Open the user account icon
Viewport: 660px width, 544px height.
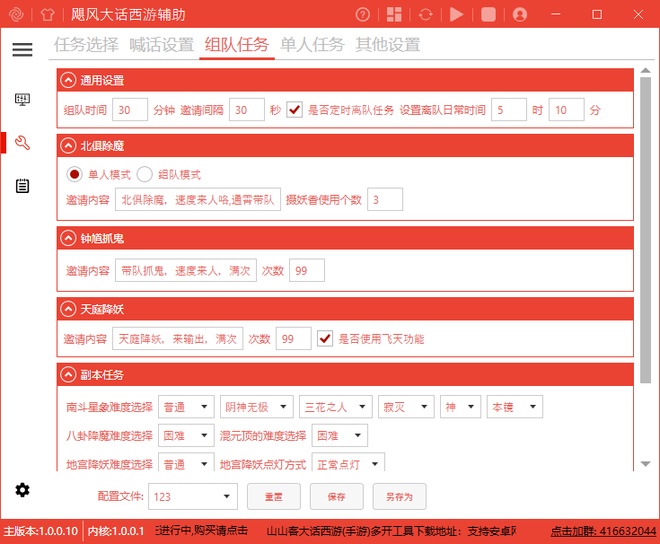pyautogui.click(x=520, y=14)
